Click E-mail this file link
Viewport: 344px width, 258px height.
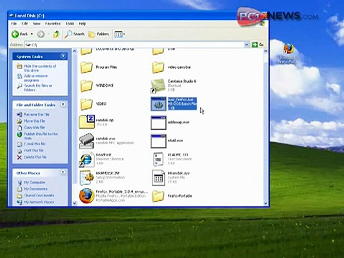(35, 144)
